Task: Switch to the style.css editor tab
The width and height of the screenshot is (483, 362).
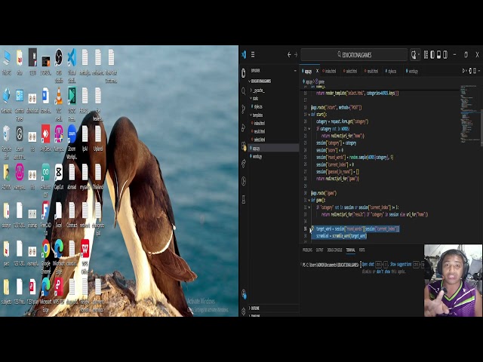Action: coord(391,71)
